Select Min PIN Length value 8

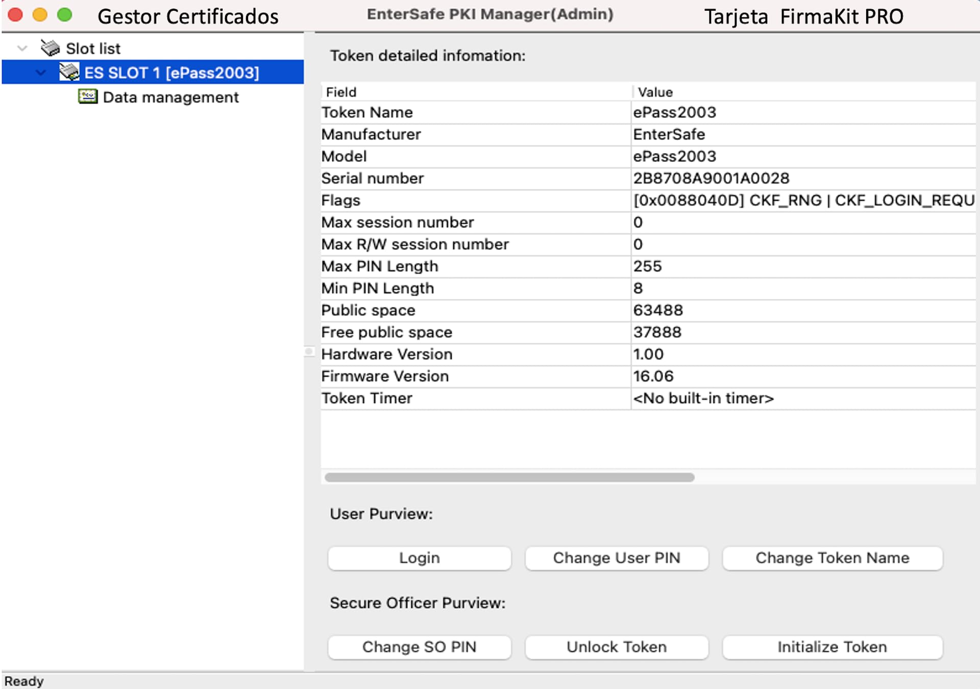(638, 288)
